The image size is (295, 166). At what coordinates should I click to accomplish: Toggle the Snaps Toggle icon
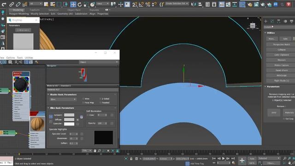pyautogui.click(x=135, y=4)
